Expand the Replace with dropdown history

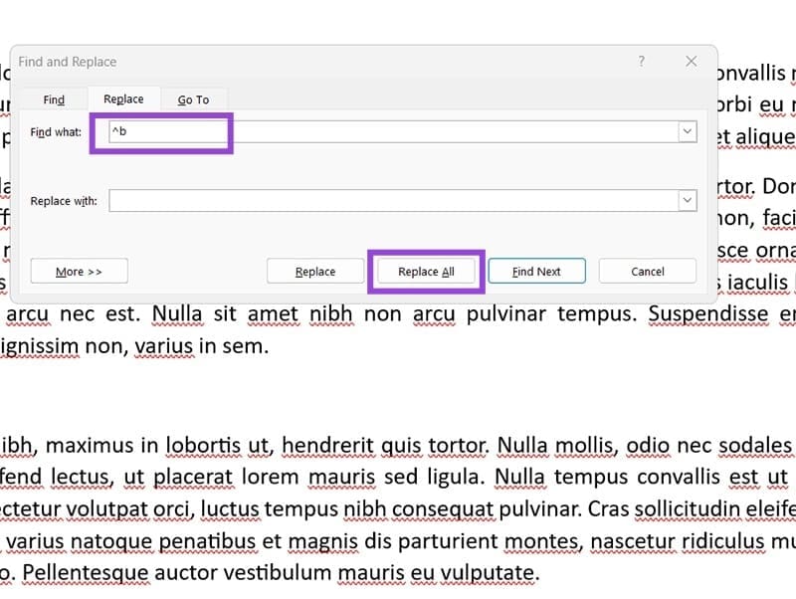click(688, 201)
